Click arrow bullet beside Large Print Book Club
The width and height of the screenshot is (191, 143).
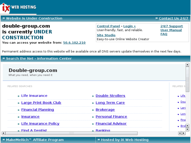(x=18, y=103)
